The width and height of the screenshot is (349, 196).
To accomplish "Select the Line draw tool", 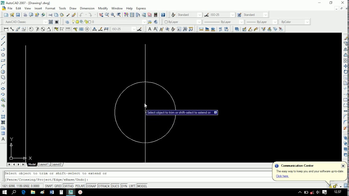I will point(3,38).
